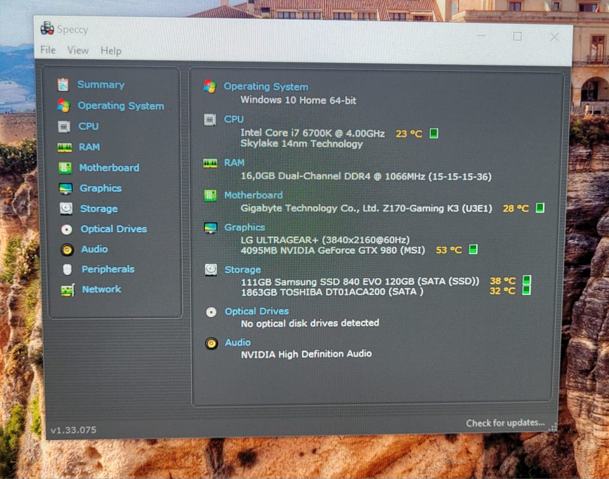The image size is (609, 479).
Task: Click the Operating System heading link in summary
Action: tap(266, 86)
